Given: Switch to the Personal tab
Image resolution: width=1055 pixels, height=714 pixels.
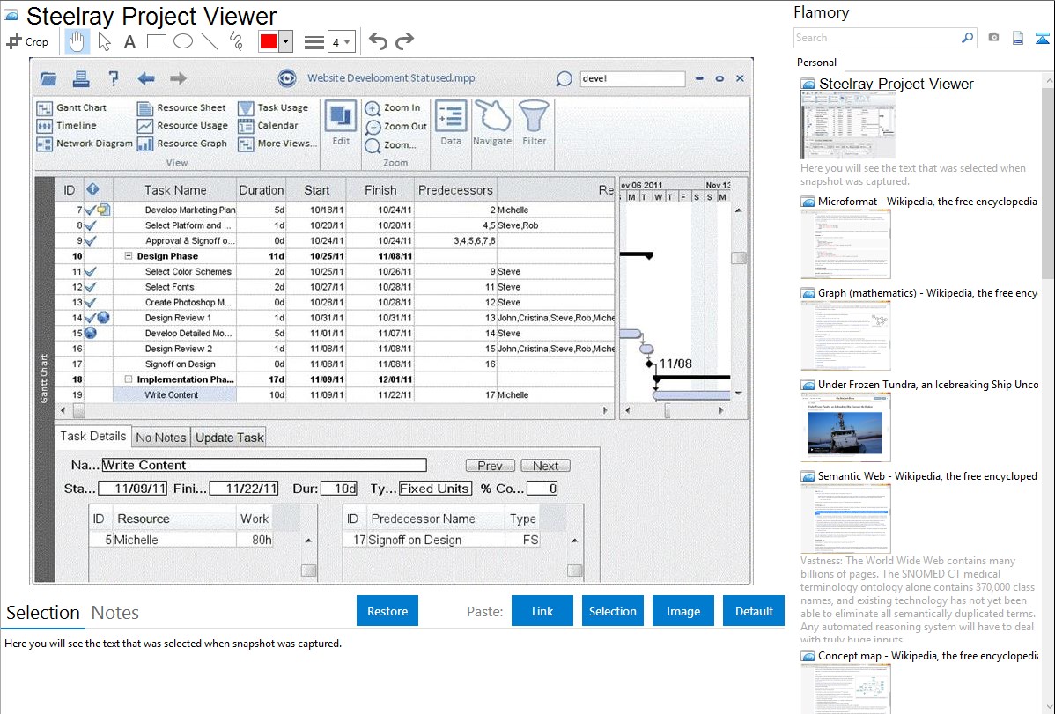Looking at the screenshot, I should click(x=817, y=63).
